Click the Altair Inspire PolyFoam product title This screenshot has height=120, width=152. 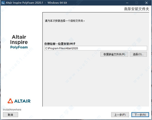19,42
